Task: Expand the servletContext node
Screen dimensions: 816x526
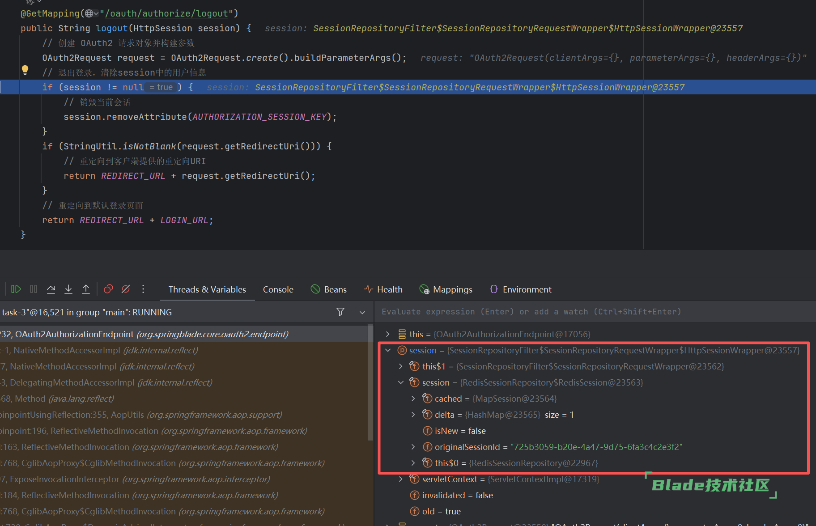Action: 401,479
